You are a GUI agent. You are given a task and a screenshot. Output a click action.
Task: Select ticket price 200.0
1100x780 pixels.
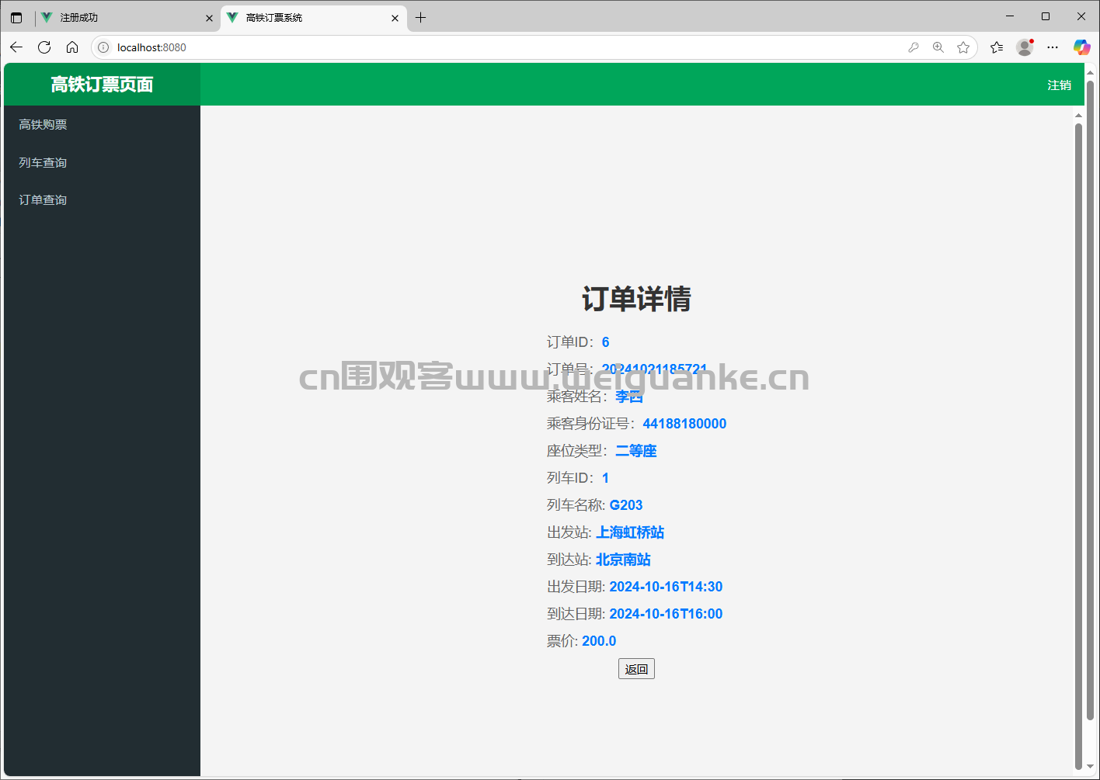point(599,641)
